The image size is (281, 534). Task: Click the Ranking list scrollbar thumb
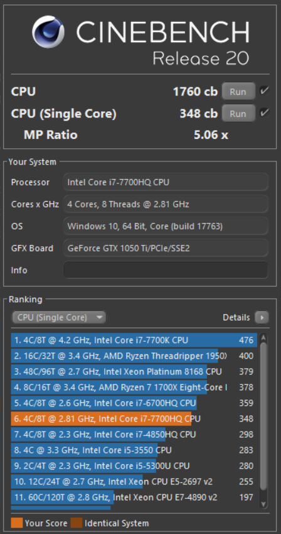[x=263, y=415]
